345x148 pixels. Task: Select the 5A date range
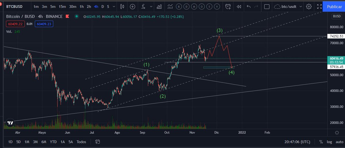coord(71,142)
